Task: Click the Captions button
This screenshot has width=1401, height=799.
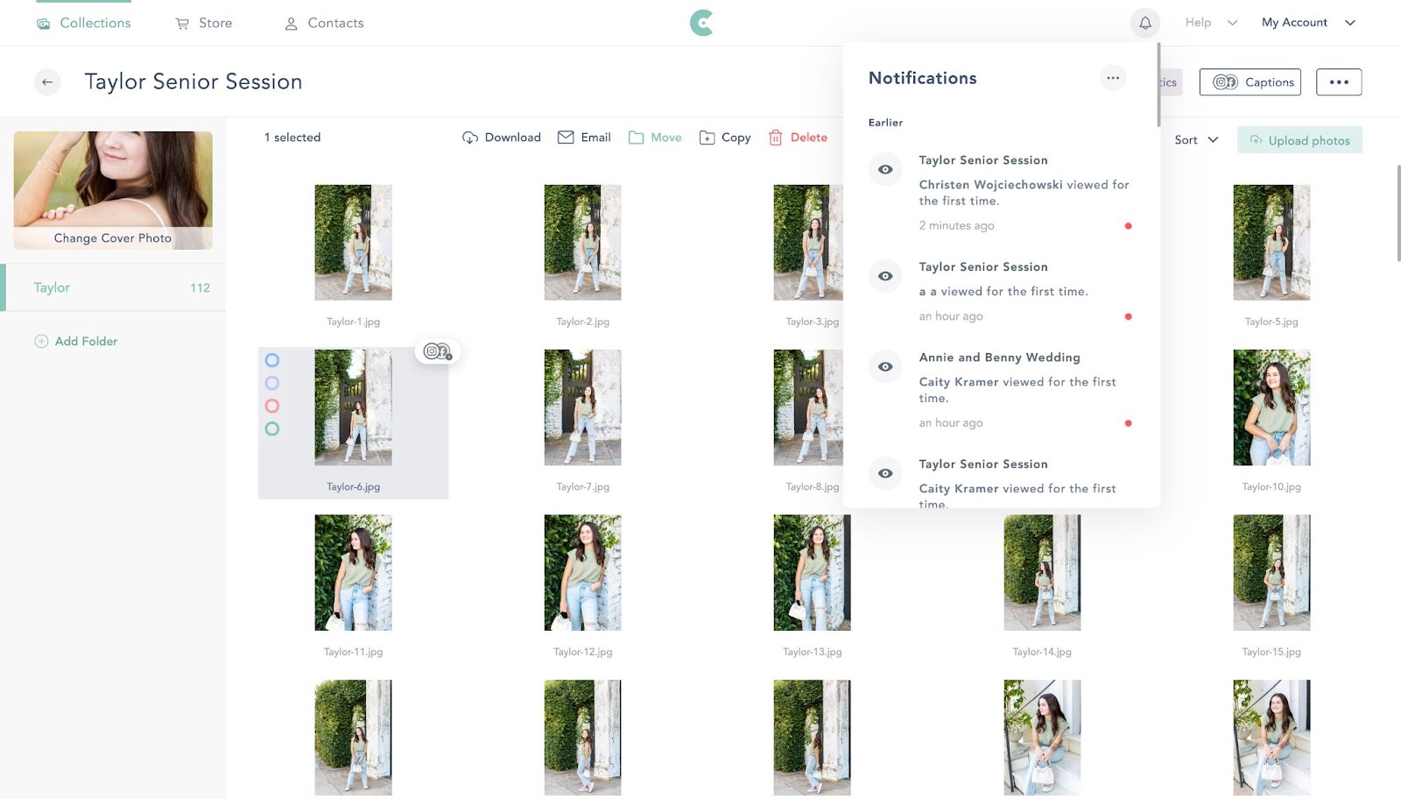Action: point(1250,82)
